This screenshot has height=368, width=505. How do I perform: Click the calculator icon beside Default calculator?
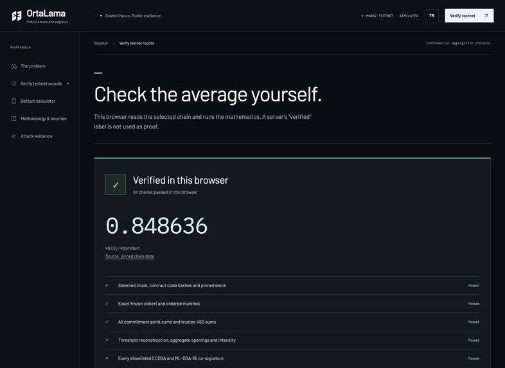[14, 101]
